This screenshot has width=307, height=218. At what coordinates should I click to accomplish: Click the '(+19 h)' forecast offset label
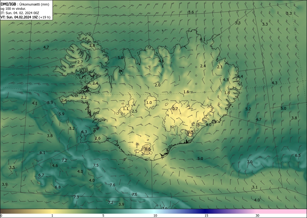coord(45,17)
